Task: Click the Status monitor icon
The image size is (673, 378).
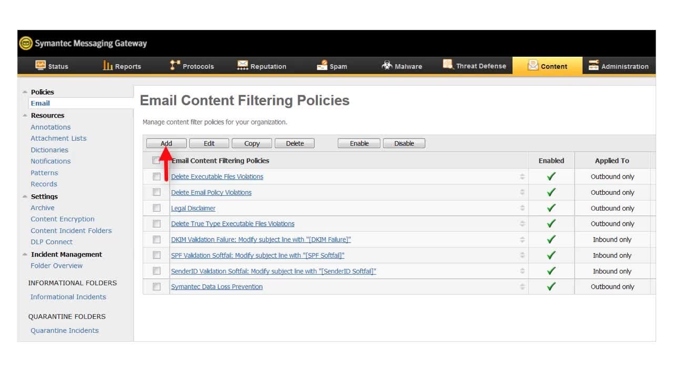Action: pos(40,66)
